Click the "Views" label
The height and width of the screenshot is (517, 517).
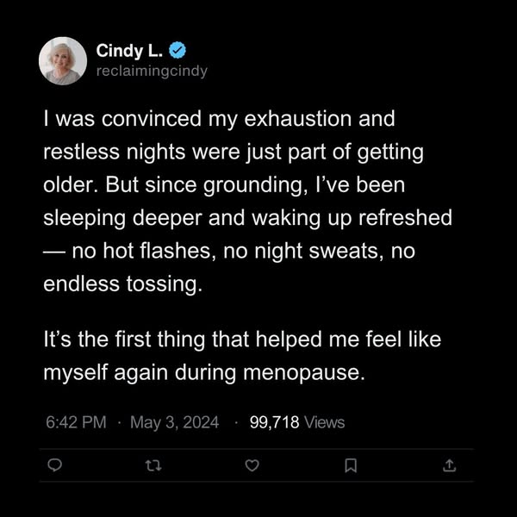(324, 422)
